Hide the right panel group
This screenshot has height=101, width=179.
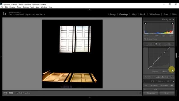(178, 57)
